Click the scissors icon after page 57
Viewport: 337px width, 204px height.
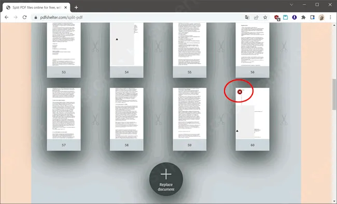[x=95, y=120]
